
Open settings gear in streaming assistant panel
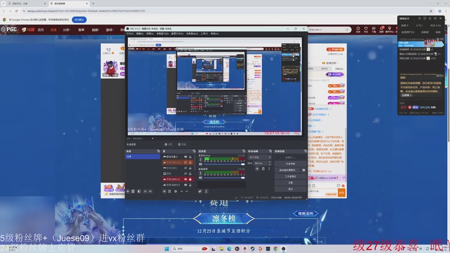point(435,19)
